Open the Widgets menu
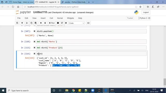The height and width of the screenshot is (93, 166). tap(70, 18)
